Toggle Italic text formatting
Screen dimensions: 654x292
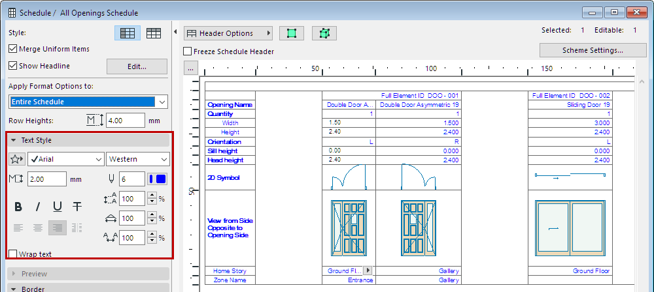(x=38, y=207)
